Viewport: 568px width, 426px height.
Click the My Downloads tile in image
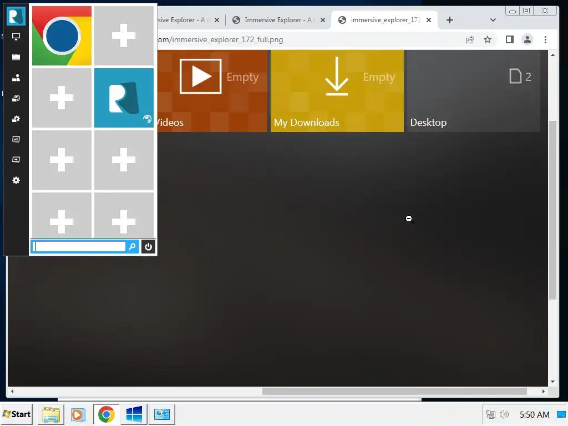pos(337,91)
